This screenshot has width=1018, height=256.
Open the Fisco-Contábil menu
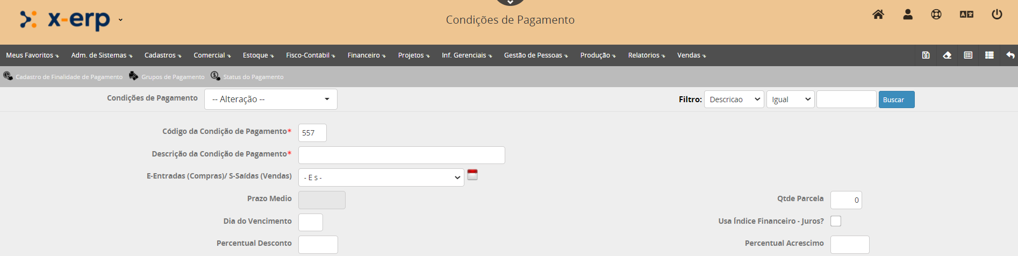tap(310, 55)
